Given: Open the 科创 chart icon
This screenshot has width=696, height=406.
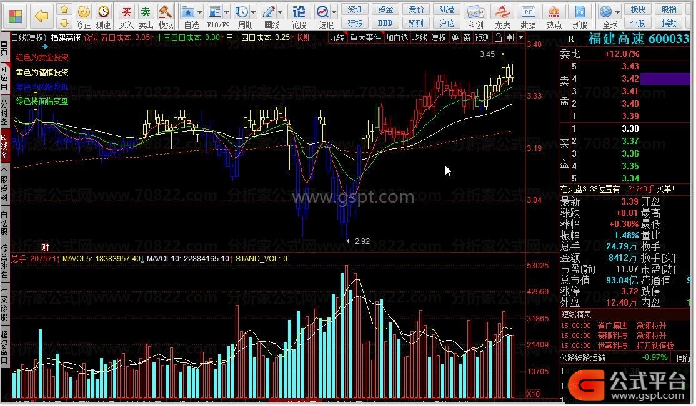Looking at the screenshot, I should coord(475,12).
